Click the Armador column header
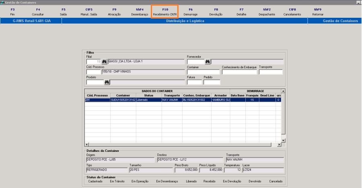Image resolution: width=362 pixels, height=188 pixels. pos(220,96)
